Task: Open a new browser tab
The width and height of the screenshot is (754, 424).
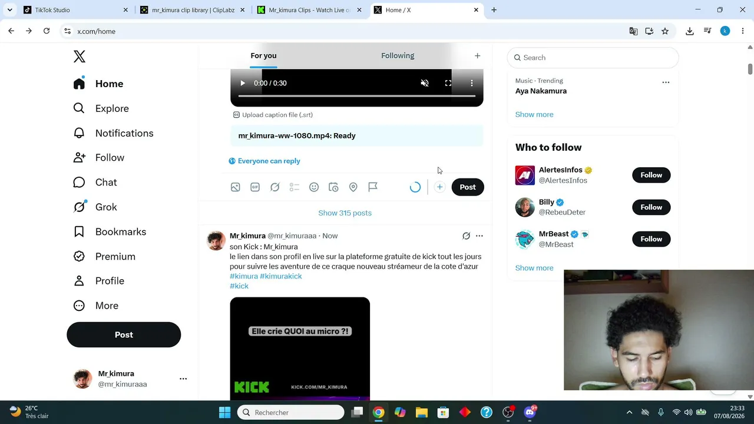Action: coord(494,10)
